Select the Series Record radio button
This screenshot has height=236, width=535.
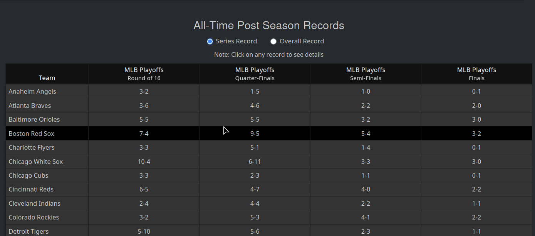(x=210, y=41)
